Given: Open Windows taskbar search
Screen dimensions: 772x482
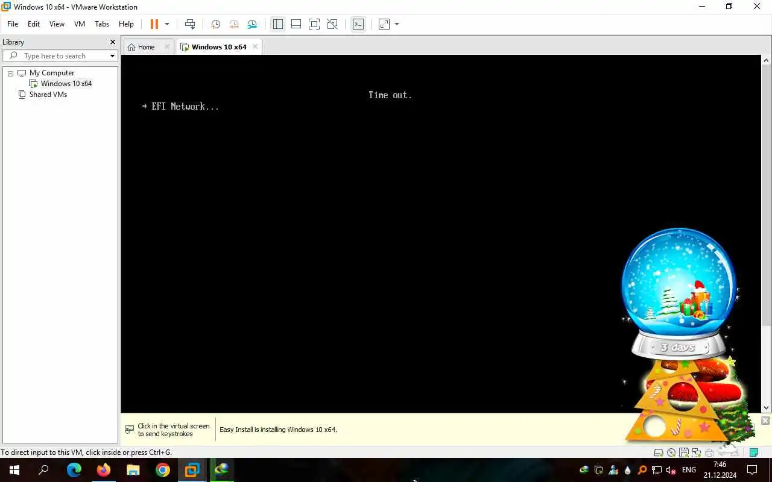Looking at the screenshot, I should pos(43,470).
